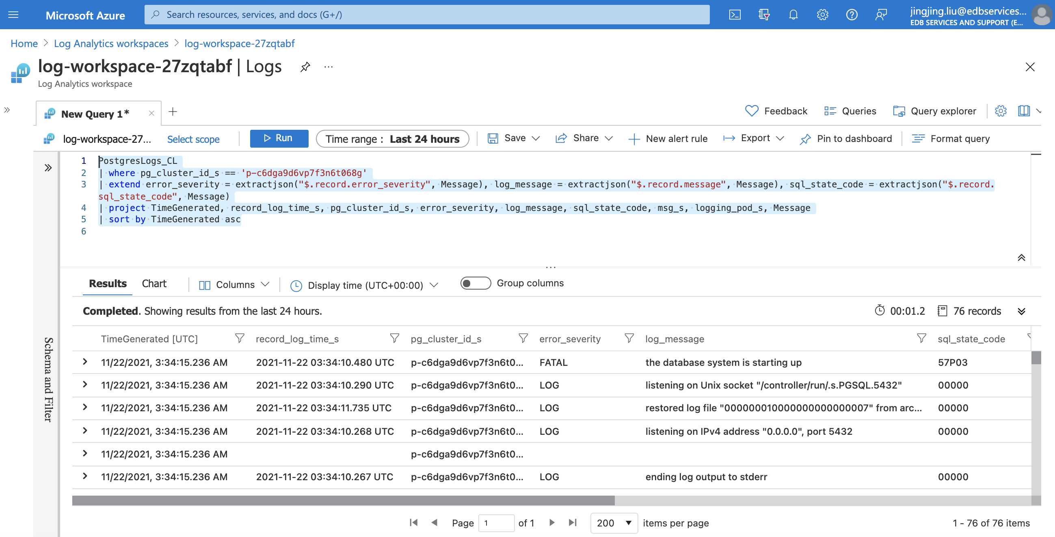Open Cloud Shell from top bar
Viewport: 1055px width, 537px height.
[x=735, y=15]
